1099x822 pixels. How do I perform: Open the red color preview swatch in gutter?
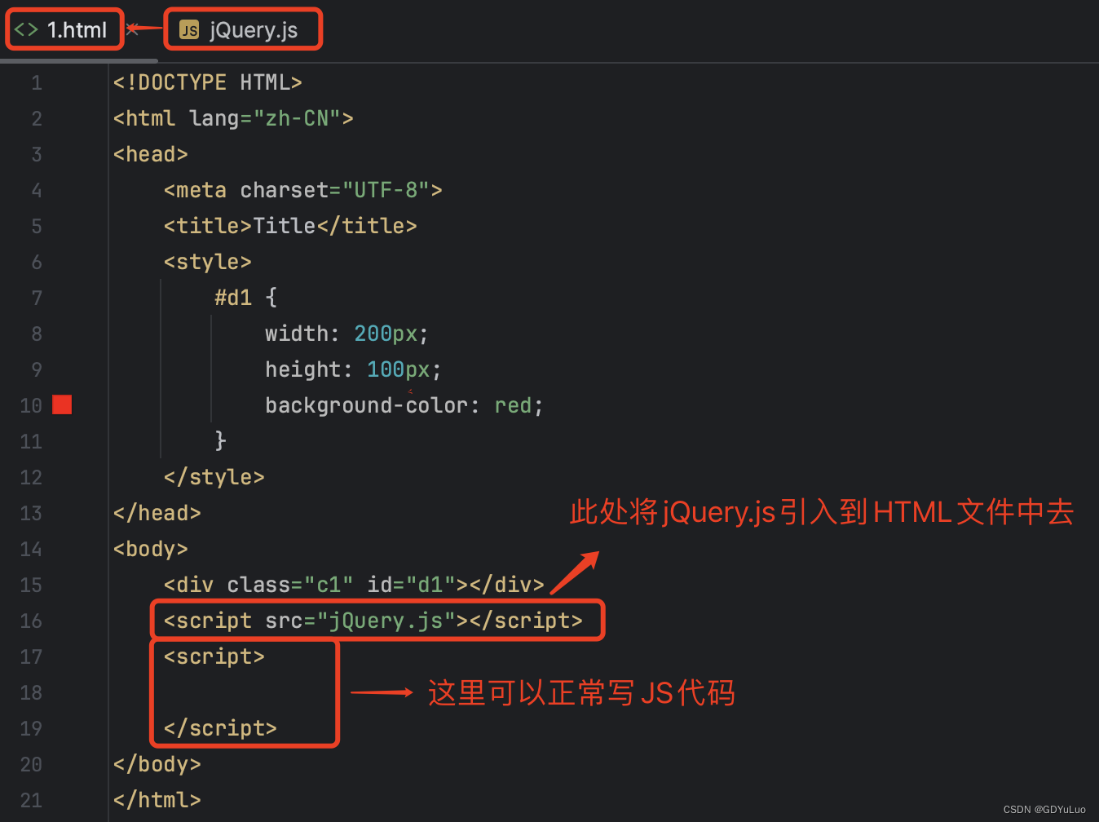(x=62, y=404)
